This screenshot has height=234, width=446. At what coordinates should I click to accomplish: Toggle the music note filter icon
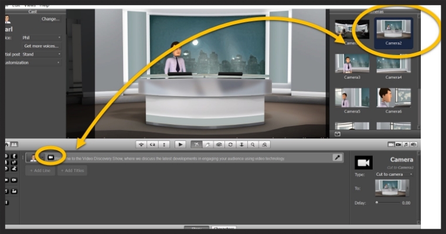406,145
